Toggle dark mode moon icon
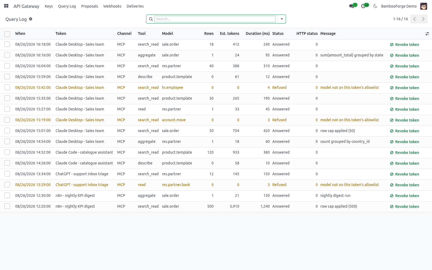This screenshot has width=432, height=270. pos(375,6)
